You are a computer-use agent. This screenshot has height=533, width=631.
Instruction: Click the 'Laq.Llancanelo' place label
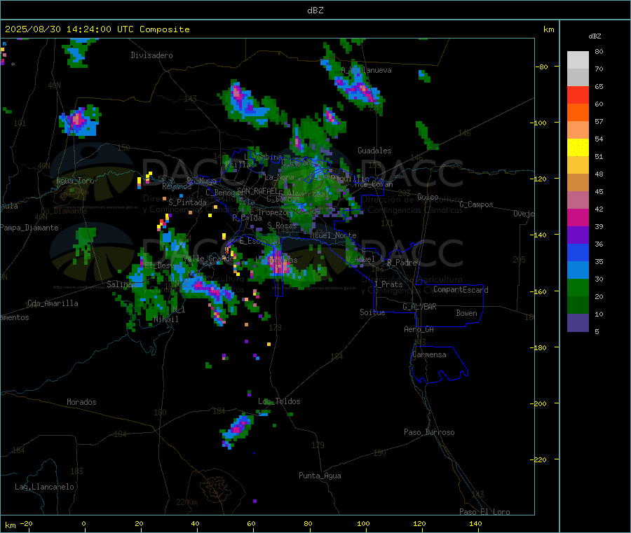coord(44,487)
